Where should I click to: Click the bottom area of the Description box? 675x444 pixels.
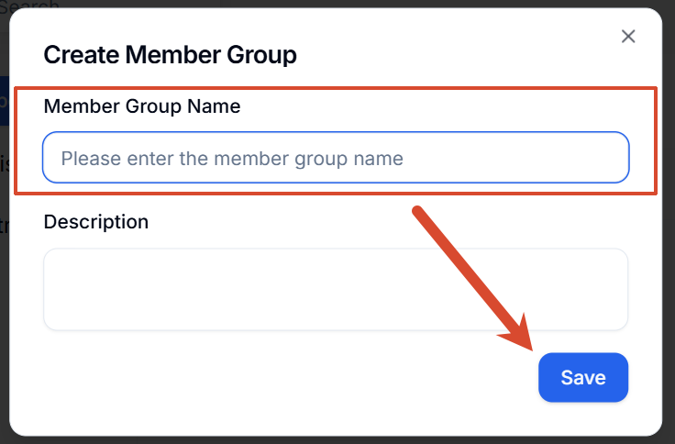click(x=336, y=318)
